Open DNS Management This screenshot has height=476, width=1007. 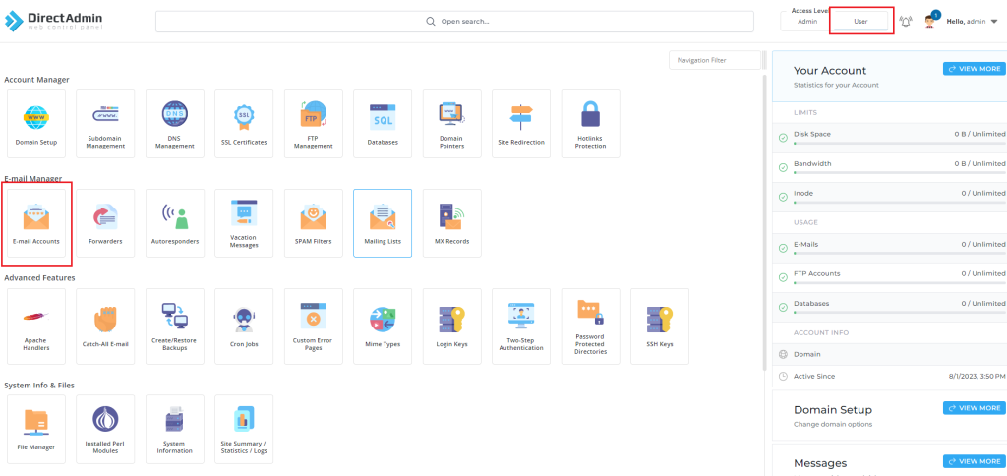[x=175, y=124]
